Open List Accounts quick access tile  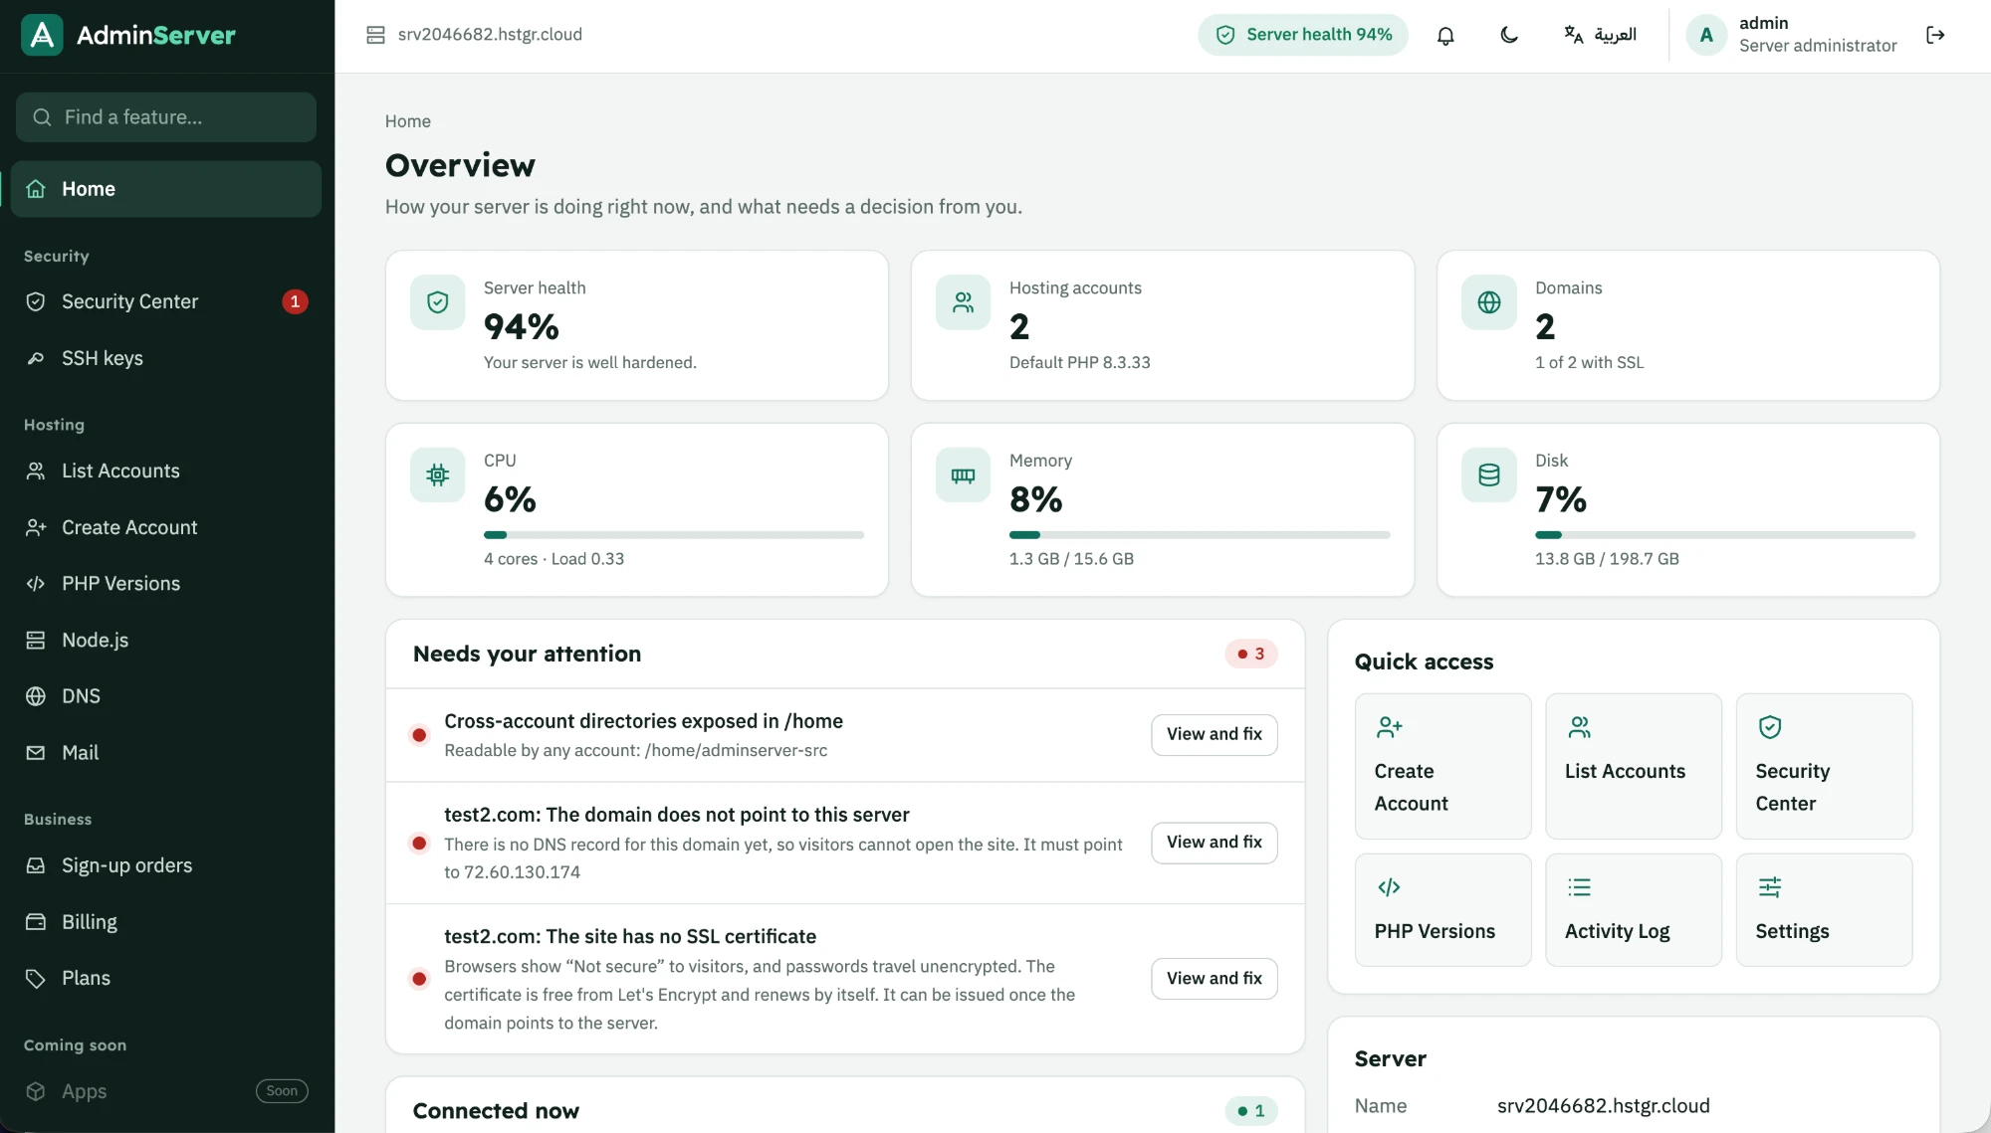click(1633, 766)
